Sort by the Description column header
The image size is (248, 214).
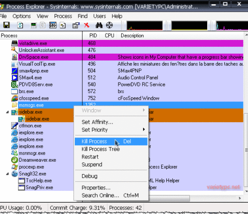[180, 36]
